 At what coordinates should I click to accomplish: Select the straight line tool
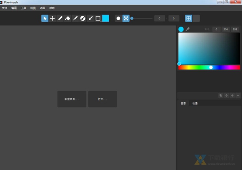tap(75, 19)
